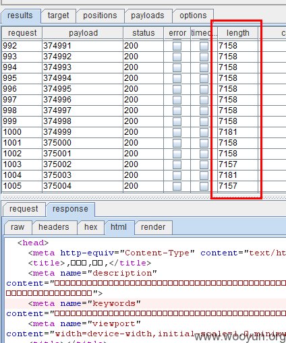Image resolution: width=286 pixels, height=343 pixels.
Task: Open the positions tab
Action: click(100, 15)
